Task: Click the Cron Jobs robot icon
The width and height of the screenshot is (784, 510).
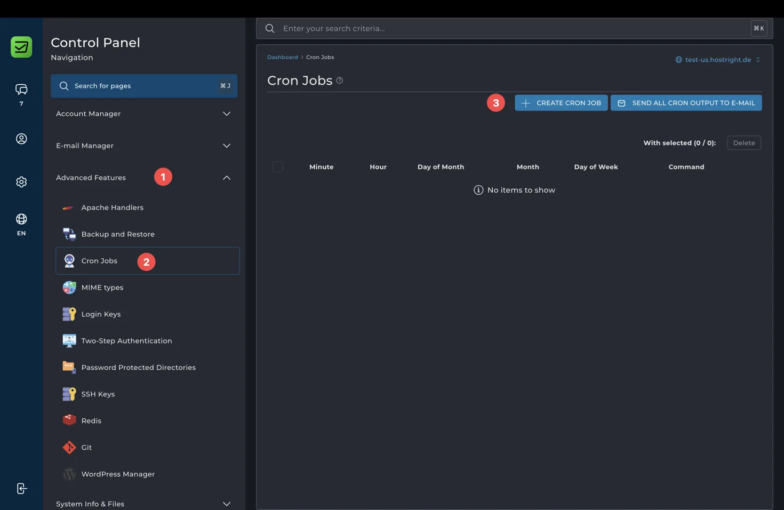Action: coord(69,261)
